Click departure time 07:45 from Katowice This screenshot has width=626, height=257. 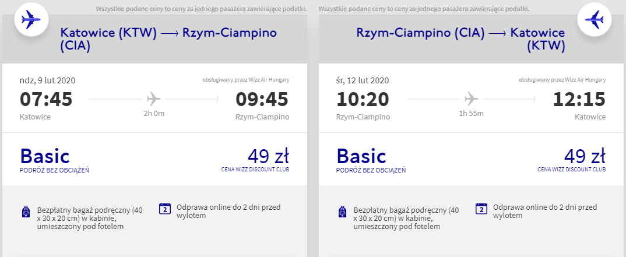(46, 99)
